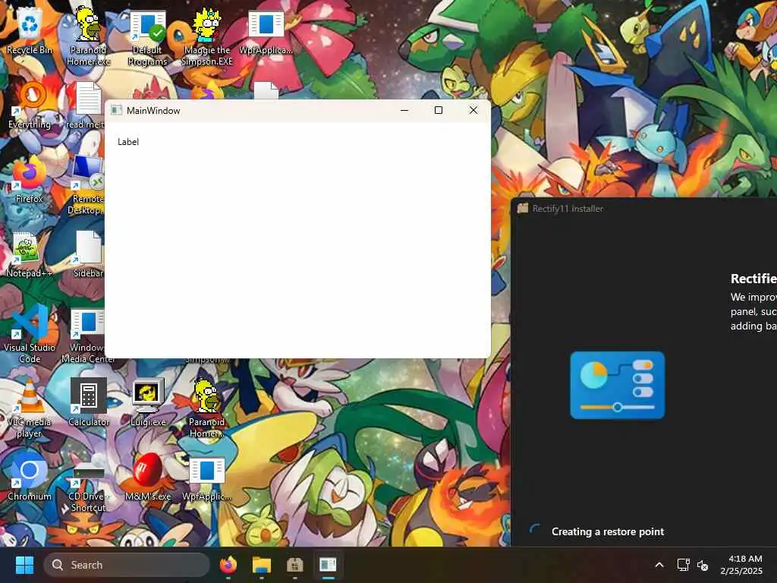Select the Luigi.exe desktop icon
Viewport: 777px width, 583px height.
[148, 402]
